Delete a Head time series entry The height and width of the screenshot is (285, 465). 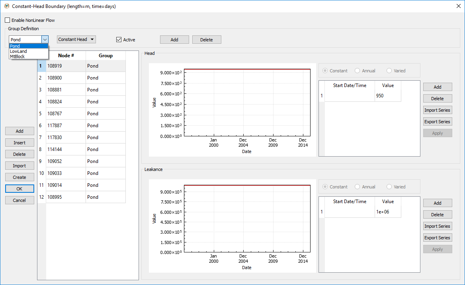coord(438,99)
